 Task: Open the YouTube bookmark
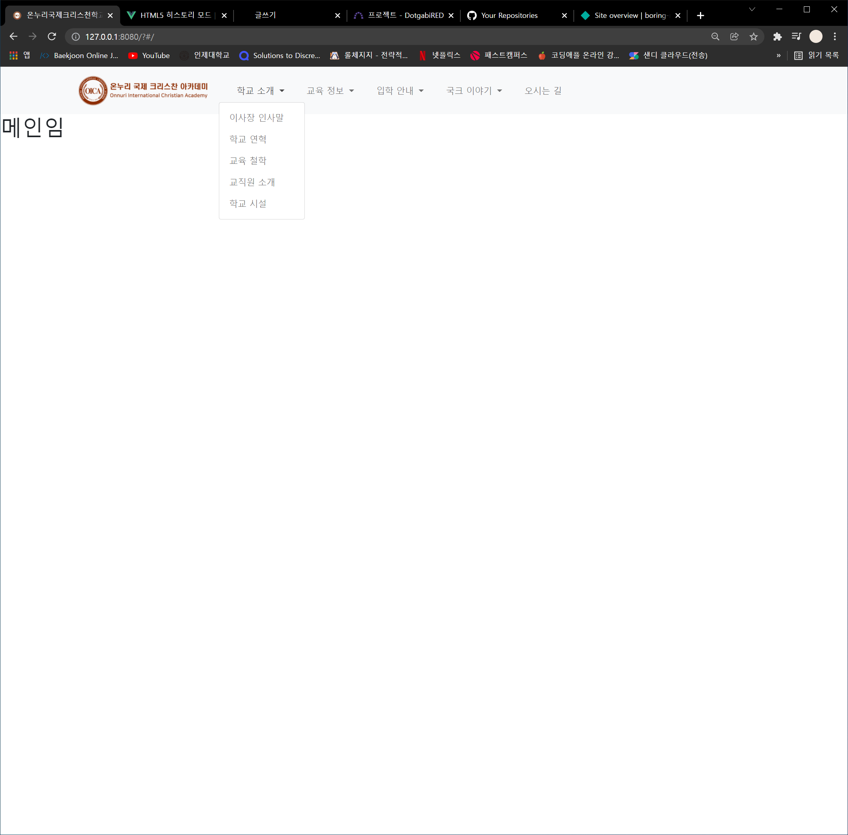click(149, 55)
